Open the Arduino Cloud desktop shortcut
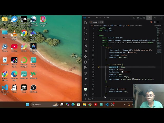The height and width of the screenshot is (123, 164). point(34,62)
